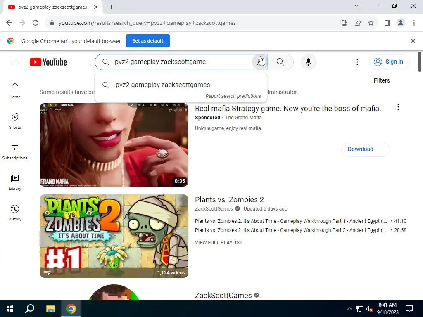This screenshot has width=423, height=317.
Task: Open the YouTube hamburger guide menu
Action: [x=15, y=62]
